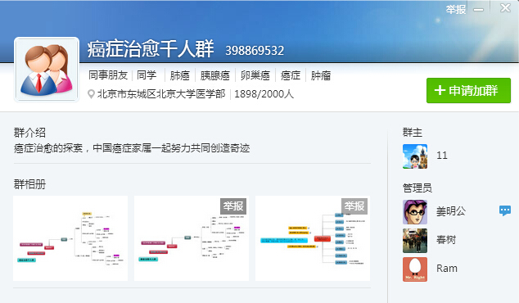This screenshot has width=519, height=303.
Task: Click the member count 1898/2000人
Action: tap(264, 94)
